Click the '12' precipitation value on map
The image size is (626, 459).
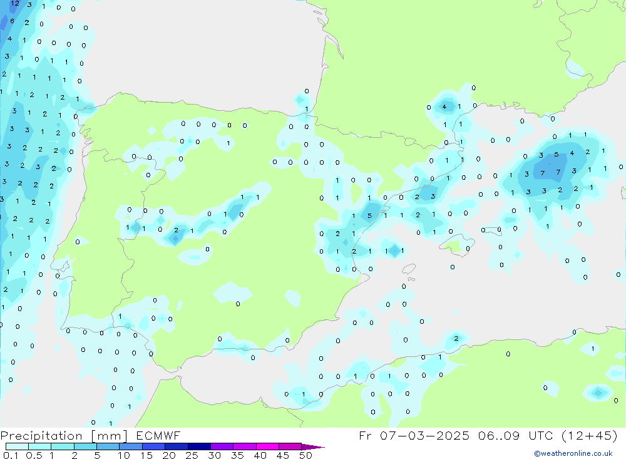point(15,3)
